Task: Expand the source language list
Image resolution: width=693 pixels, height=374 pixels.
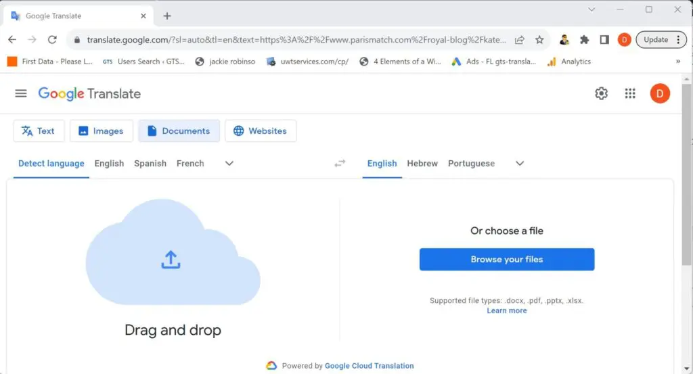Action: pyautogui.click(x=229, y=164)
